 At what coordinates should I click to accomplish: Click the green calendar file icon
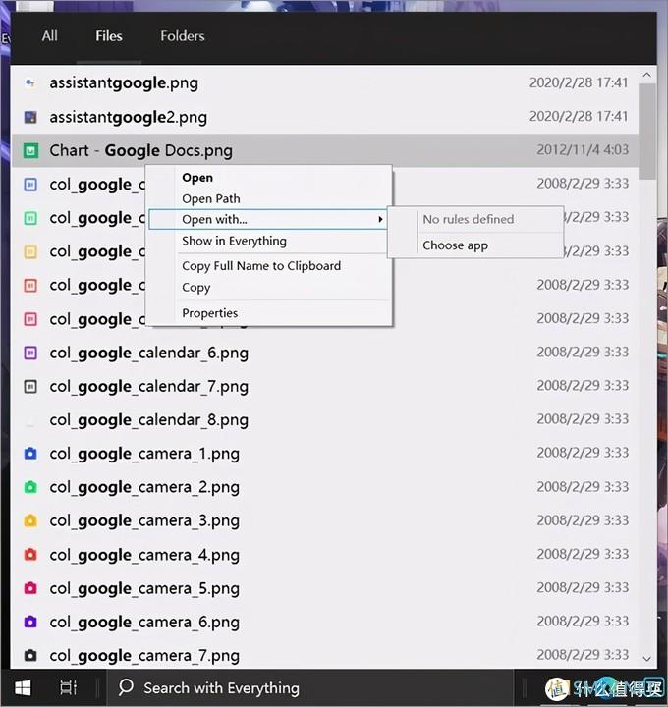pos(30,218)
